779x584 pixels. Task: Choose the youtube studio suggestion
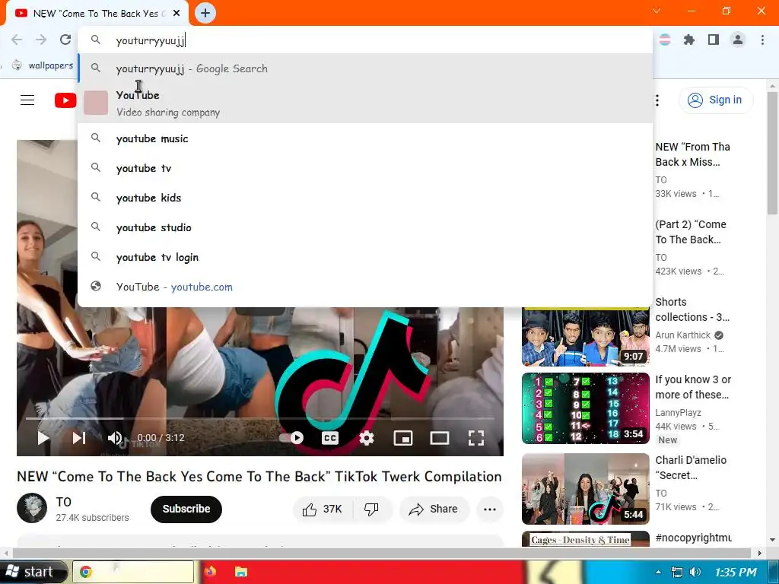point(365,227)
